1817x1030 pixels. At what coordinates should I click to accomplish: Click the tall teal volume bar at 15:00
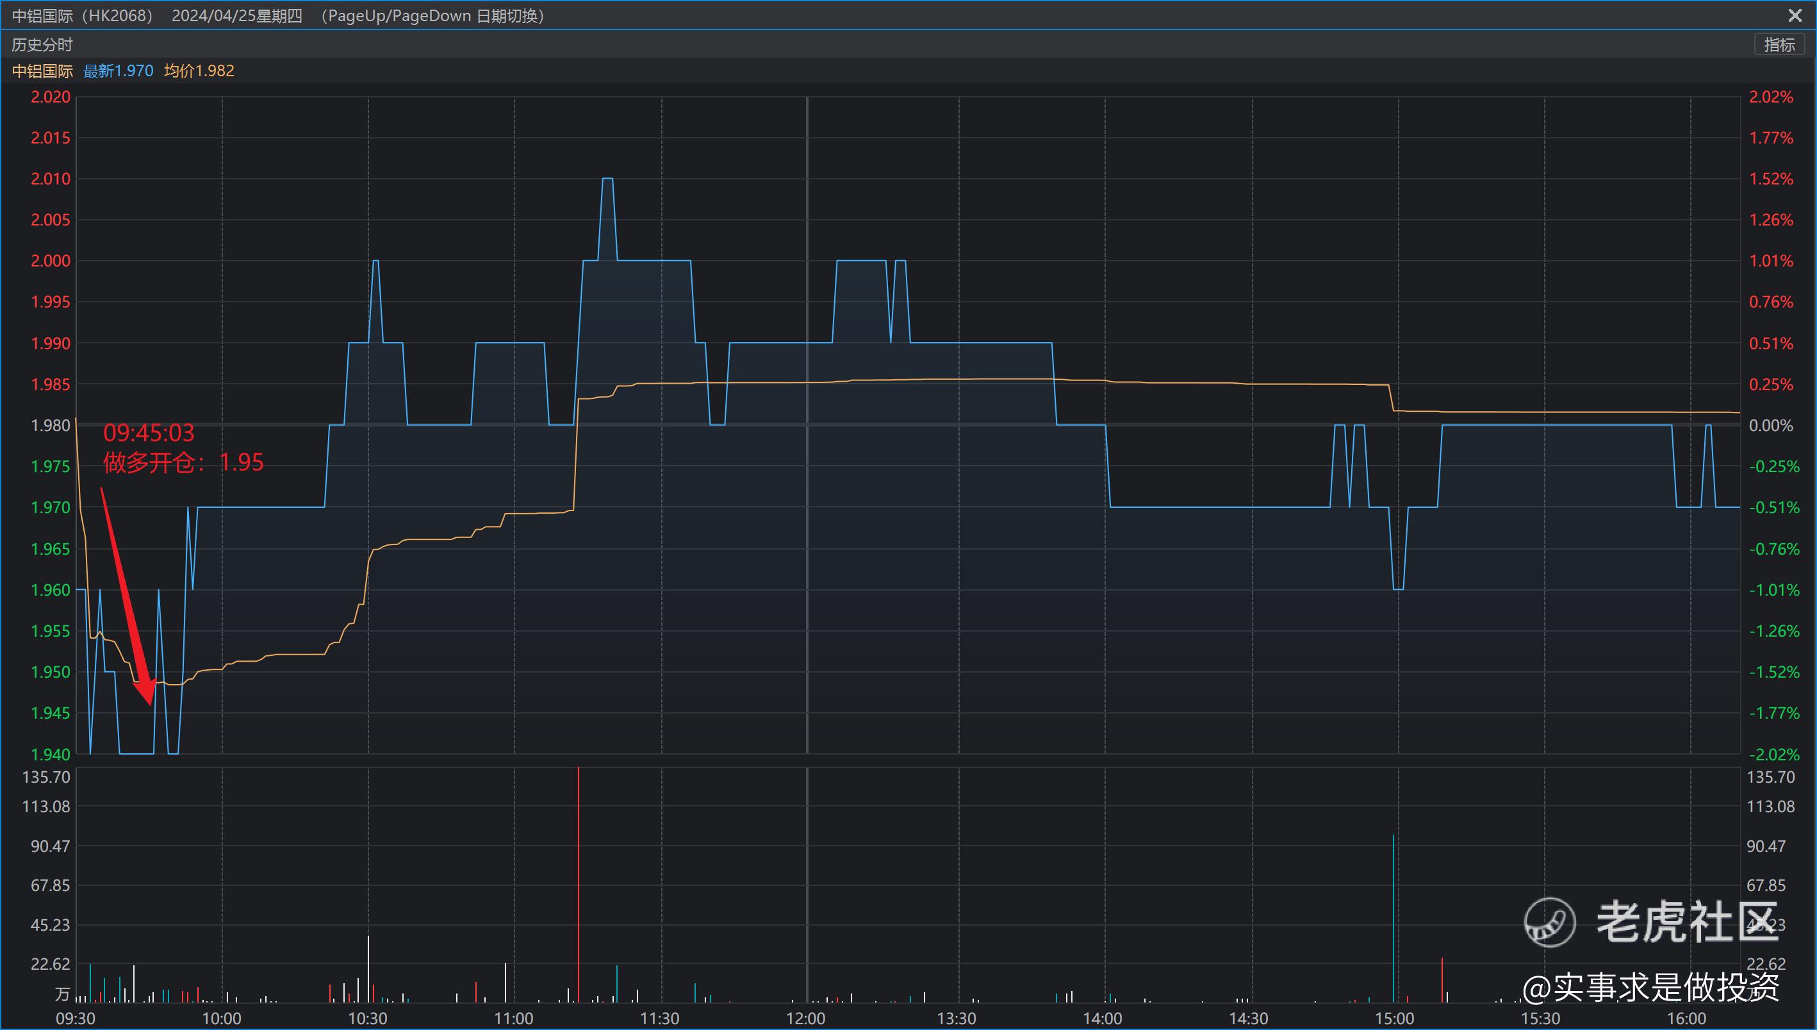point(1393,919)
